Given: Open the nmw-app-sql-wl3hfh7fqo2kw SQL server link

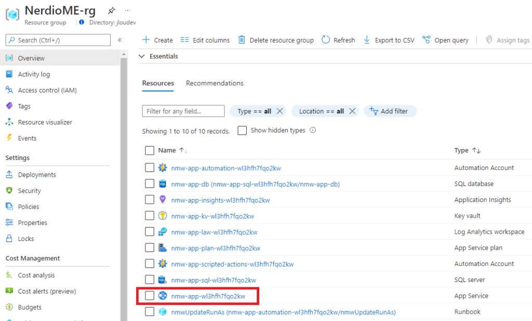Looking at the screenshot, I should 214,280.
